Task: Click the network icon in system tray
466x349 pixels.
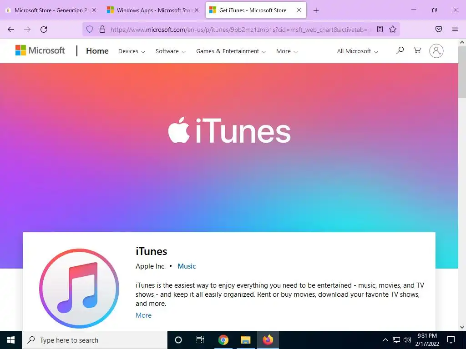Action: [x=396, y=340]
